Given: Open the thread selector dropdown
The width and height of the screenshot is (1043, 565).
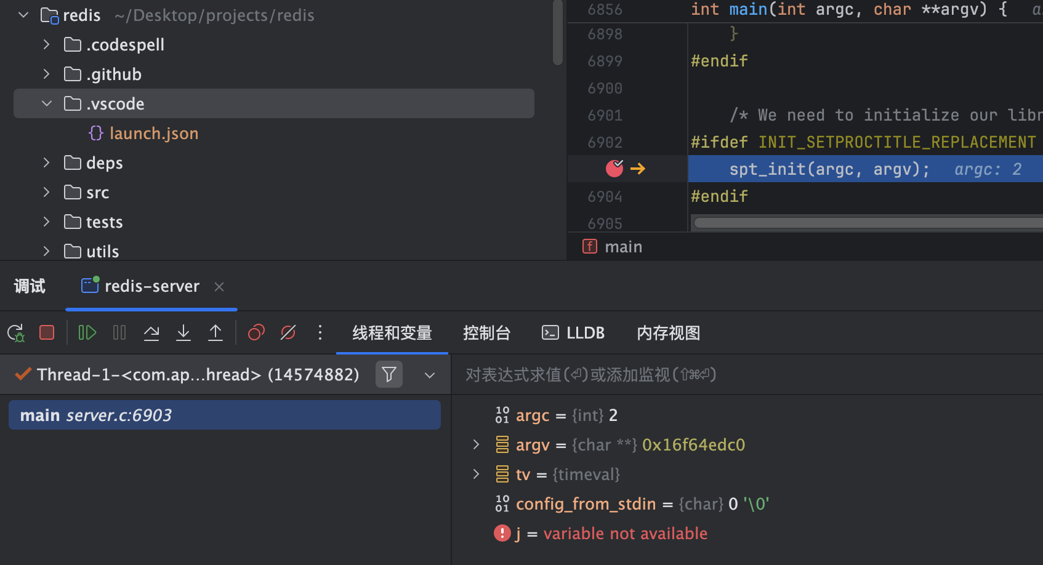Looking at the screenshot, I should point(429,375).
